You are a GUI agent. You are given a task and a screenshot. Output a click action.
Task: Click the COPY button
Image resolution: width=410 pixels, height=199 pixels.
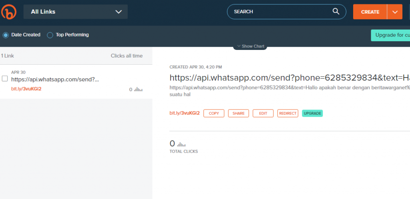pos(214,113)
